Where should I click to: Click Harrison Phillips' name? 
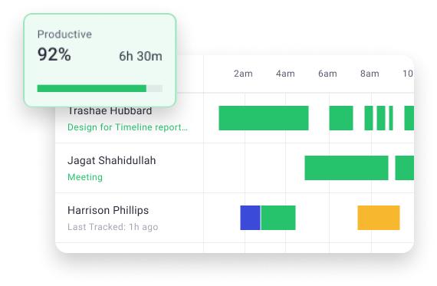coord(108,210)
